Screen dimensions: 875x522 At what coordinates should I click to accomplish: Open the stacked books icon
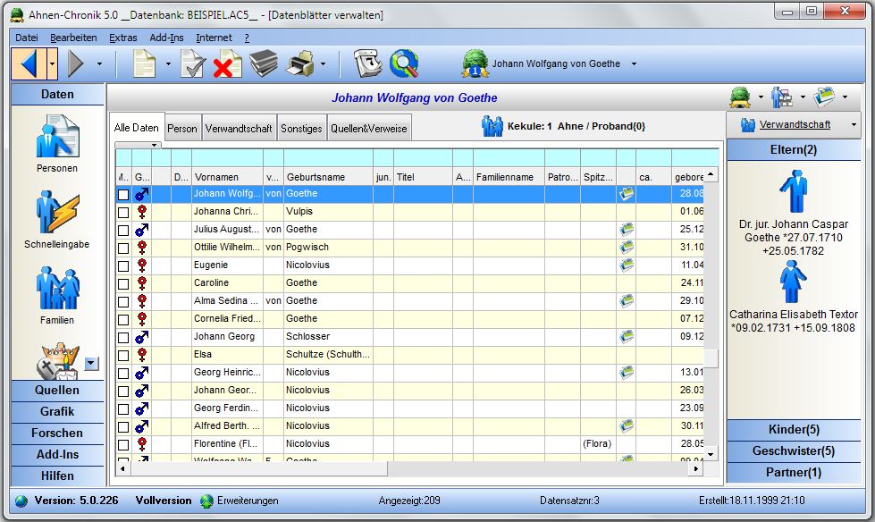[x=264, y=63]
